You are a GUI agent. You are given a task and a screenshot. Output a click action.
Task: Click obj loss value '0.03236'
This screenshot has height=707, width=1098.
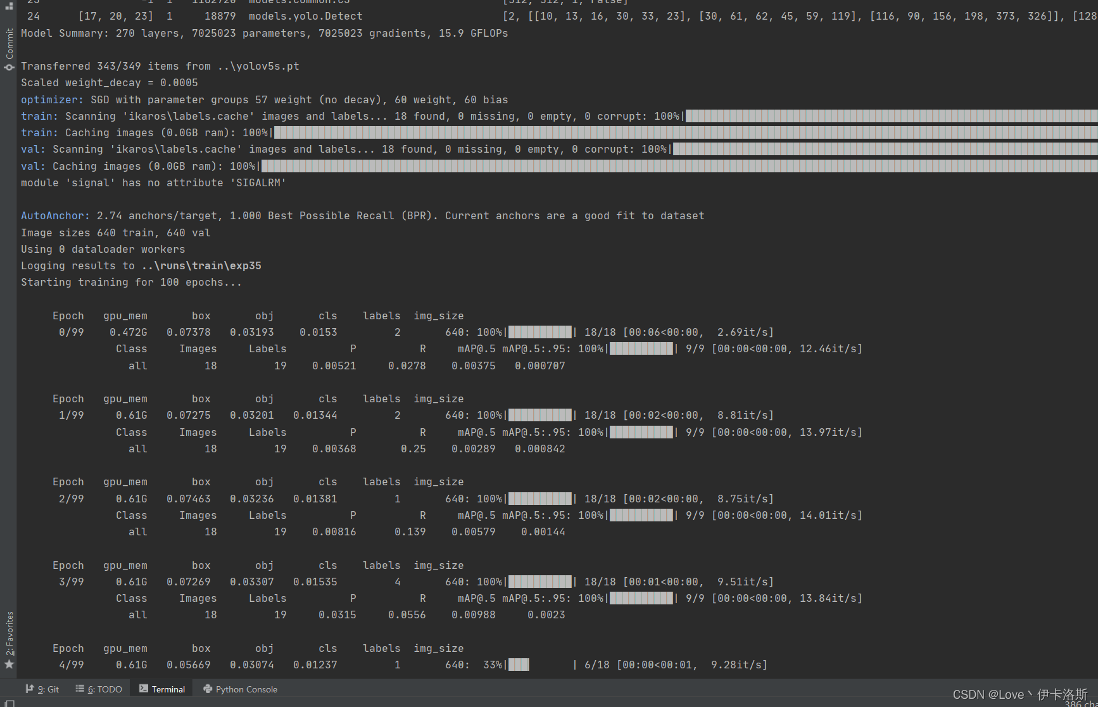pyautogui.click(x=252, y=499)
